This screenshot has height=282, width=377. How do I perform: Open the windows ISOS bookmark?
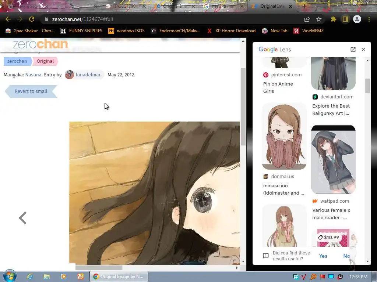126,31
